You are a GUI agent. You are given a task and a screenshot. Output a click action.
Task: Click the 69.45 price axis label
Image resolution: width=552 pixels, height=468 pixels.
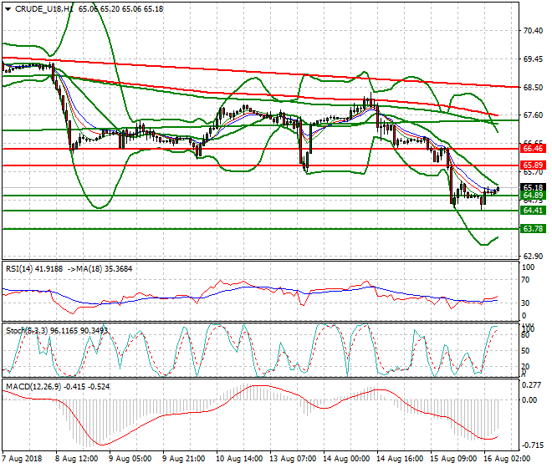[533, 58]
